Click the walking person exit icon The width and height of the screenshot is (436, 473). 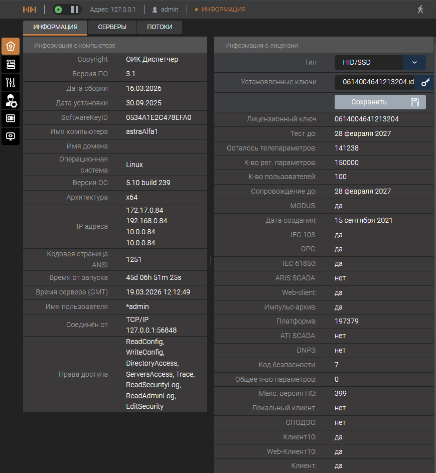click(420, 10)
